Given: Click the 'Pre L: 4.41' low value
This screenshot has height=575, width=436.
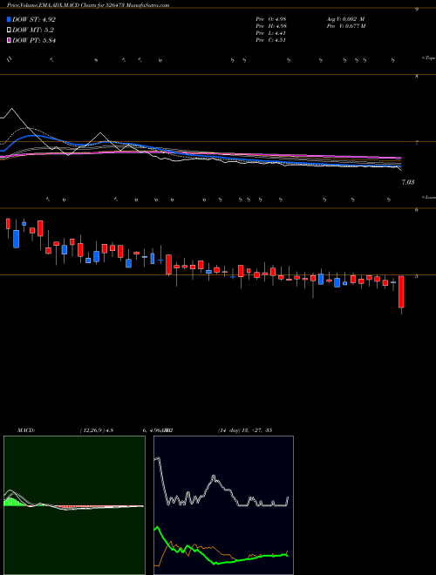Looking at the screenshot, I should point(271,33).
